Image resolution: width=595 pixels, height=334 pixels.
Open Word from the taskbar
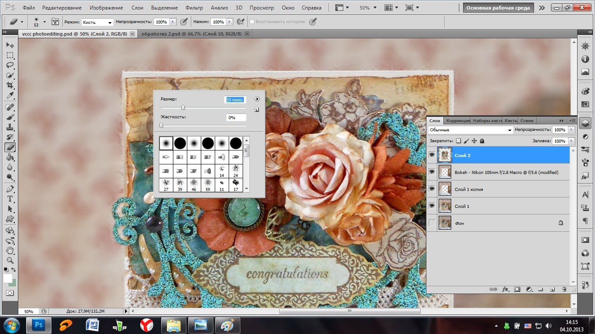[93, 325]
